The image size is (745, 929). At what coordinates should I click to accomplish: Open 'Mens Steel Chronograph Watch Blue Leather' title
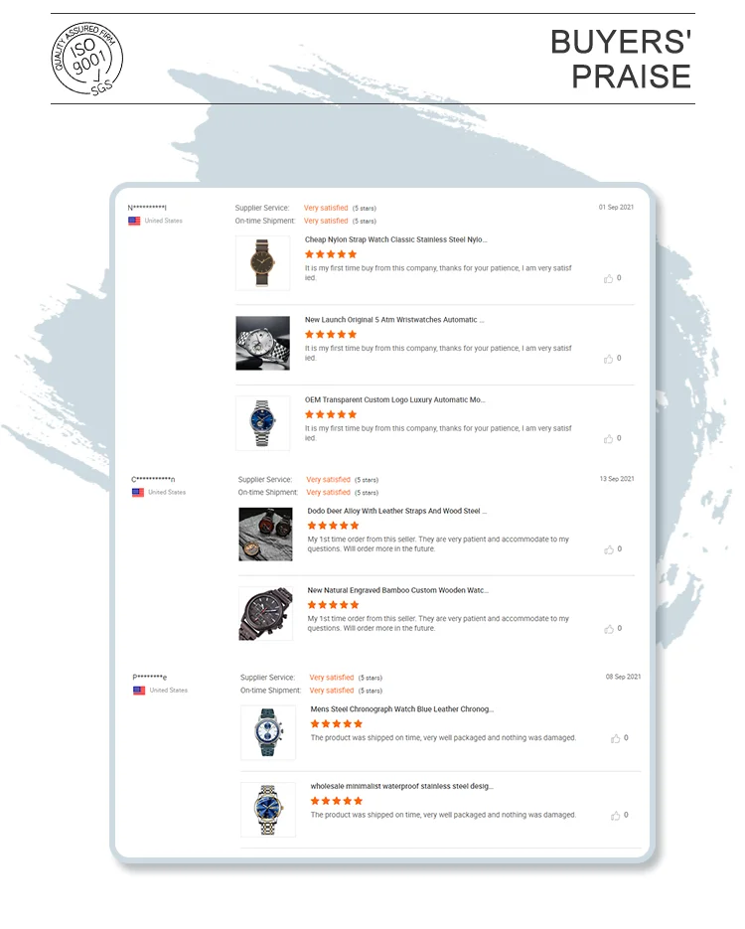tap(402, 709)
